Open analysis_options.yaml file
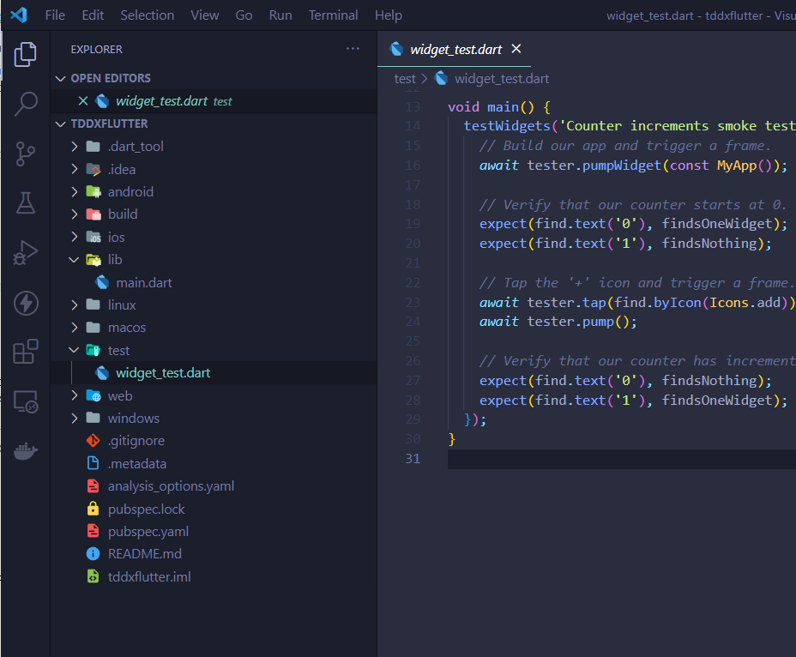This screenshot has width=796, height=657. point(171,486)
